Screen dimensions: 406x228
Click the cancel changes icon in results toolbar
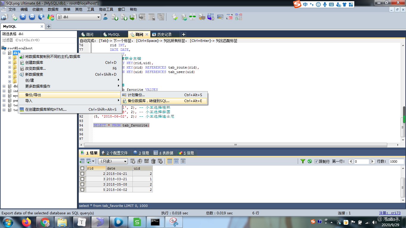pos(160,161)
